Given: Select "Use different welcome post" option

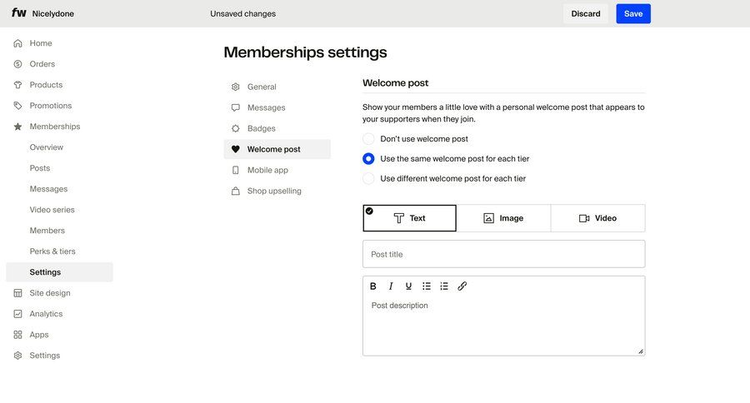Looking at the screenshot, I should 368,178.
